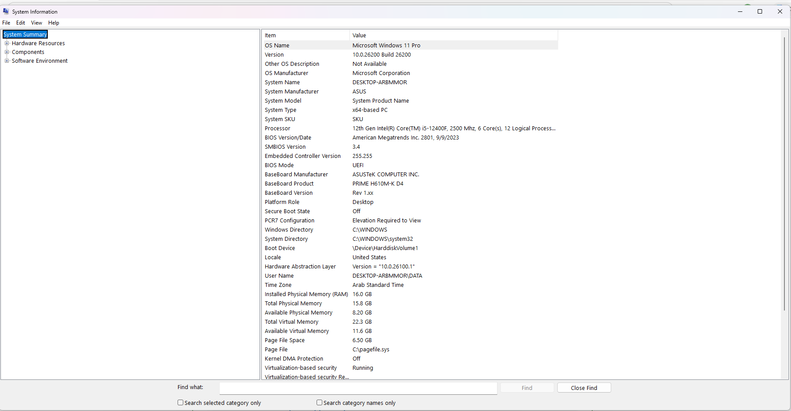Open the Edit menu
Screen dimensions: 791x411
[x=21, y=23]
